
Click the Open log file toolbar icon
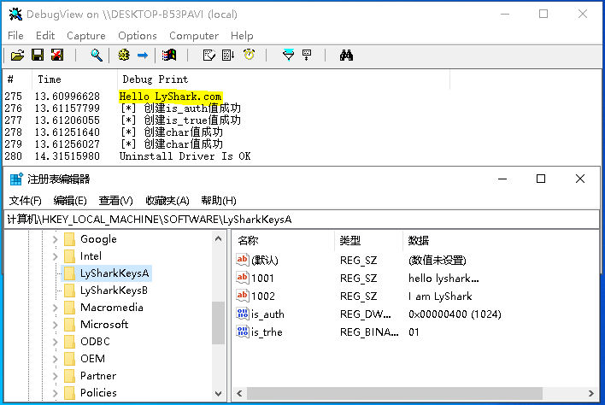(x=17, y=56)
